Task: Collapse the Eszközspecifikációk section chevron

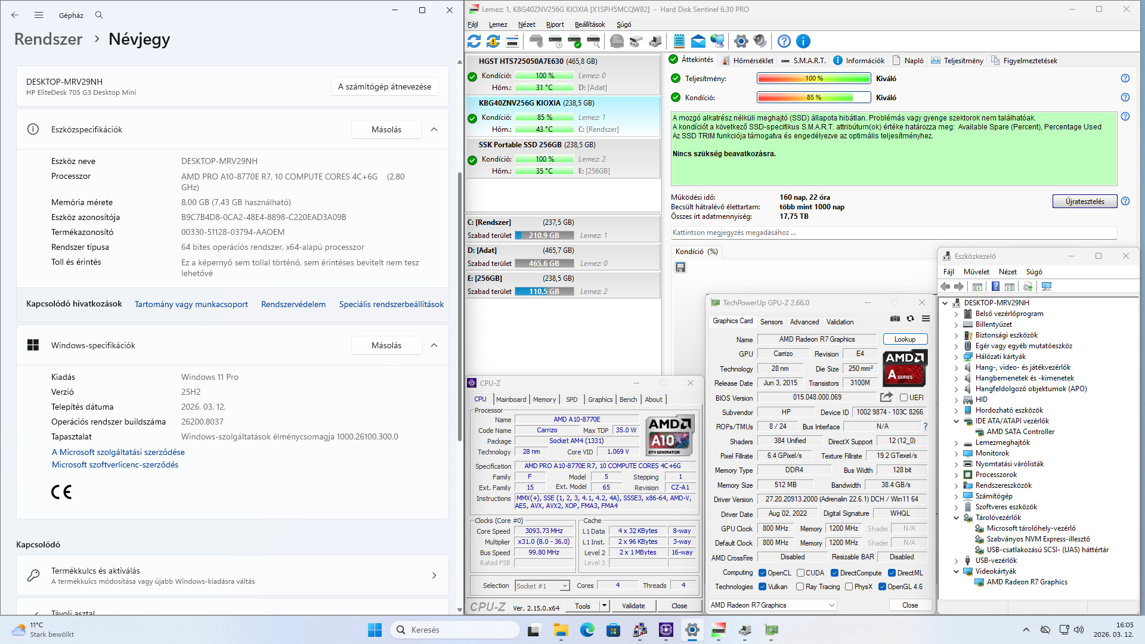Action: coord(434,129)
